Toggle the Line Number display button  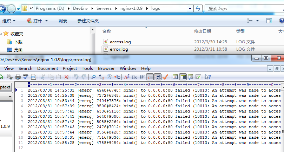(158, 77)
